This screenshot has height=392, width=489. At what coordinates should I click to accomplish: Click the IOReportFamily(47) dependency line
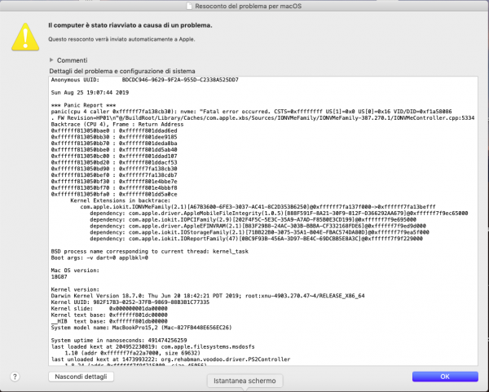256,239
